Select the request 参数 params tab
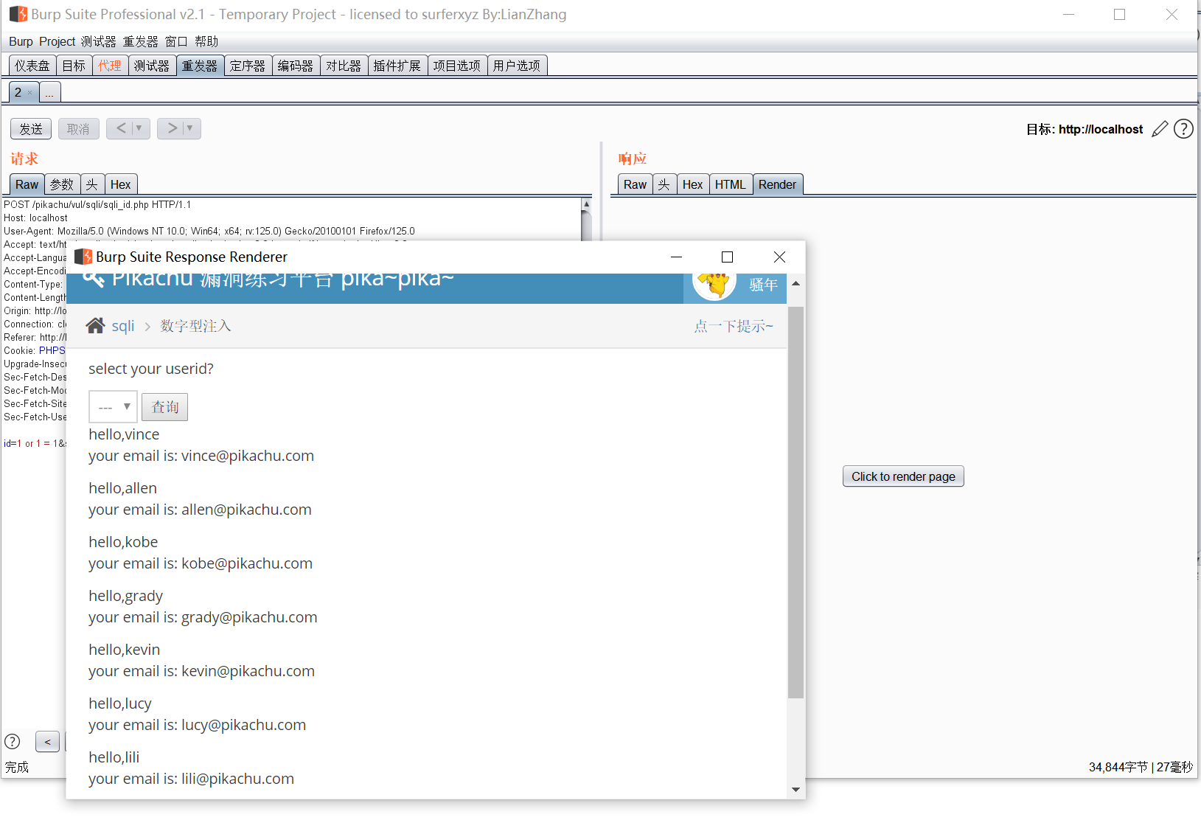 62,184
